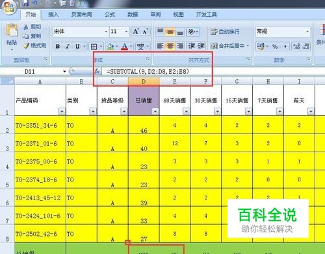325x254 pixels.
Task: Expand the 剪贴板 group dialog launcher
Action: pyautogui.click(x=45, y=59)
